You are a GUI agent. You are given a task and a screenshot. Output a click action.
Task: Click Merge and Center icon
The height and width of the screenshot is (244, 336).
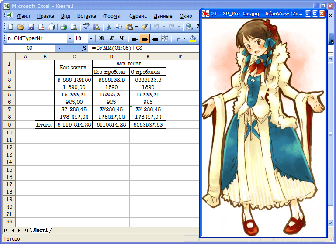tap(165, 38)
